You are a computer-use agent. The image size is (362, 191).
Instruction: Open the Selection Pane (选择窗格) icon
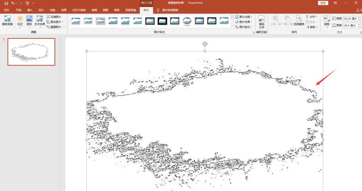click(x=299, y=20)
